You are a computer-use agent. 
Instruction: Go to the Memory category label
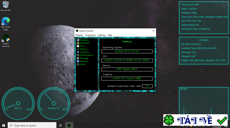pos(84,49)
